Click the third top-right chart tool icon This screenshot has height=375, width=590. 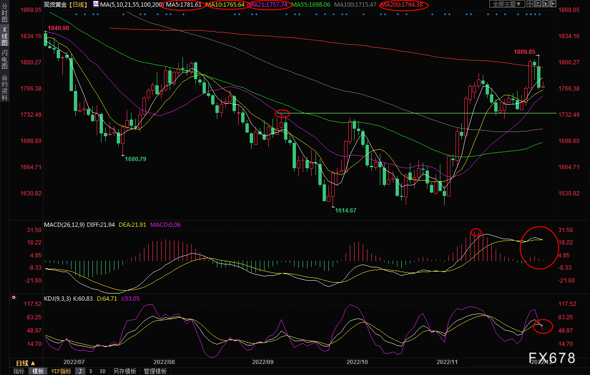coord(545,4)
